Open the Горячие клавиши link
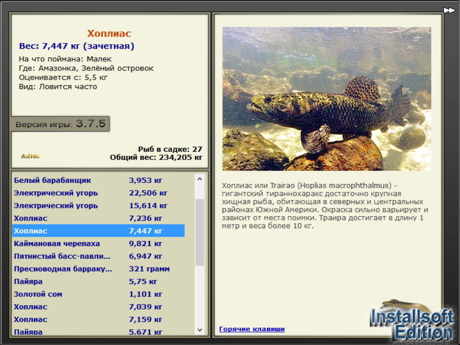460x345 pixels. (252, 329)
